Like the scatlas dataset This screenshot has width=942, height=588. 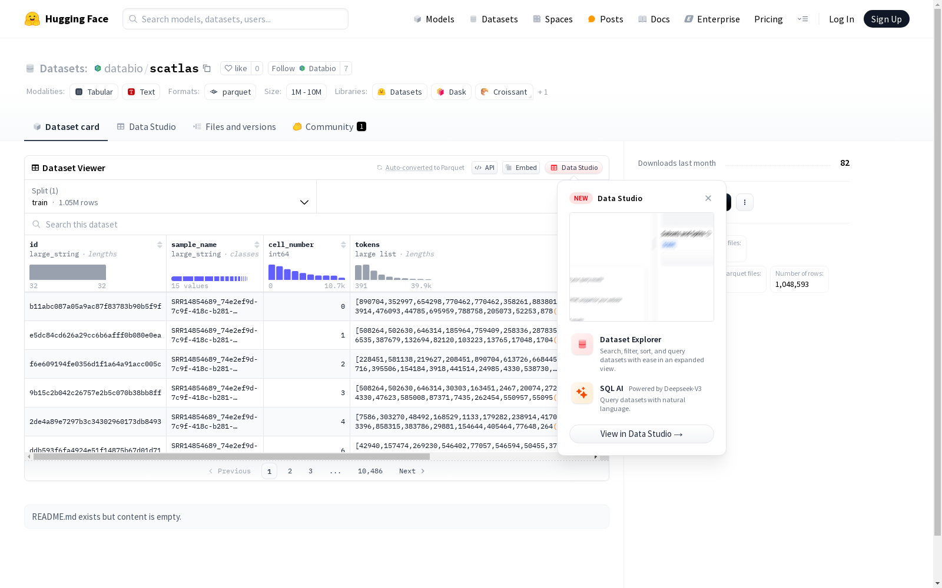click(x=235, y=68)
